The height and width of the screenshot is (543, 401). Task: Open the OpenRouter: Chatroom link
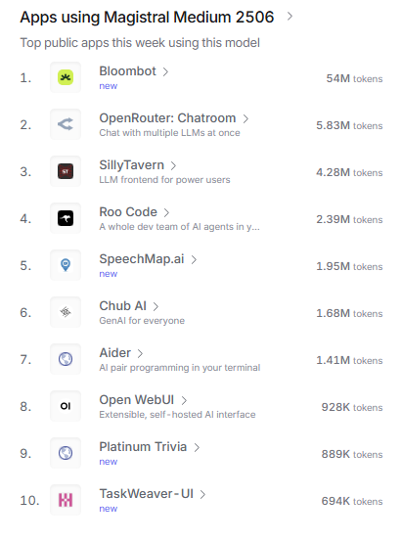point(167,118)
